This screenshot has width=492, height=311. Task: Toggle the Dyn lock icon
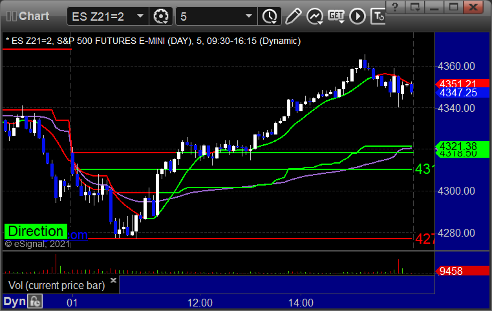coord(35,301)
